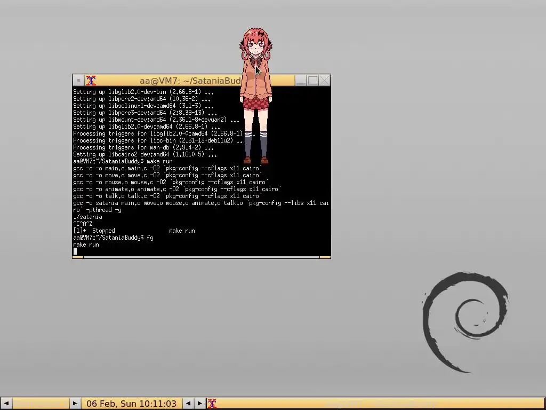This screenshot has height=410, width=546.
Task: Click the gcc line compiling talk.c
Action: tap(167, 196)
